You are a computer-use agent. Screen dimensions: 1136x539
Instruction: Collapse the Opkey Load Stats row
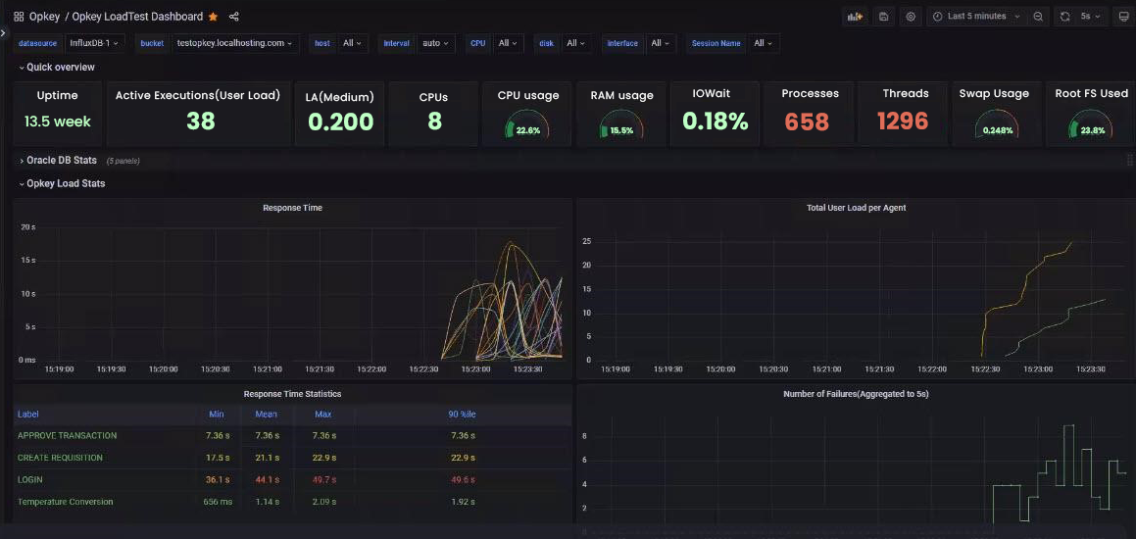[x=63, y=184]
